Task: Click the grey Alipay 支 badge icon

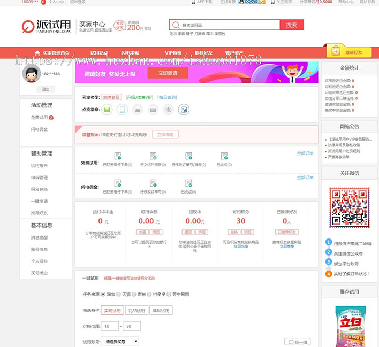Action: [x=169, y=110]
